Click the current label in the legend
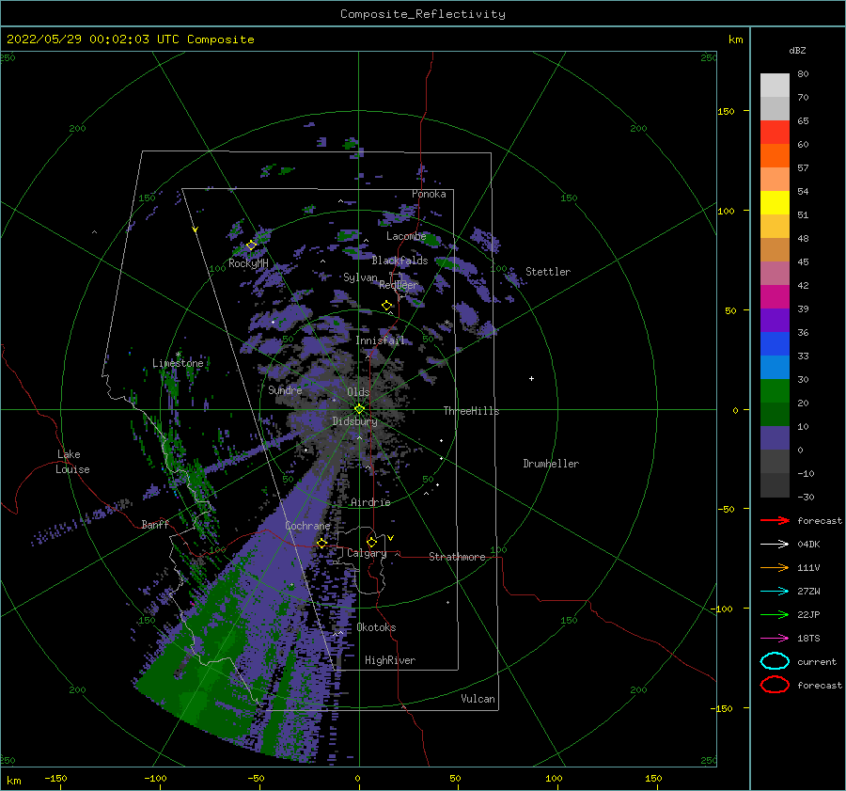Viewport: 846px width, 791px height. tap(817, 661)
